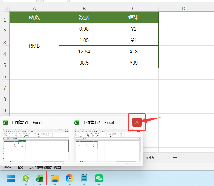Click the Select All corner triangle

tap(6, 8)
